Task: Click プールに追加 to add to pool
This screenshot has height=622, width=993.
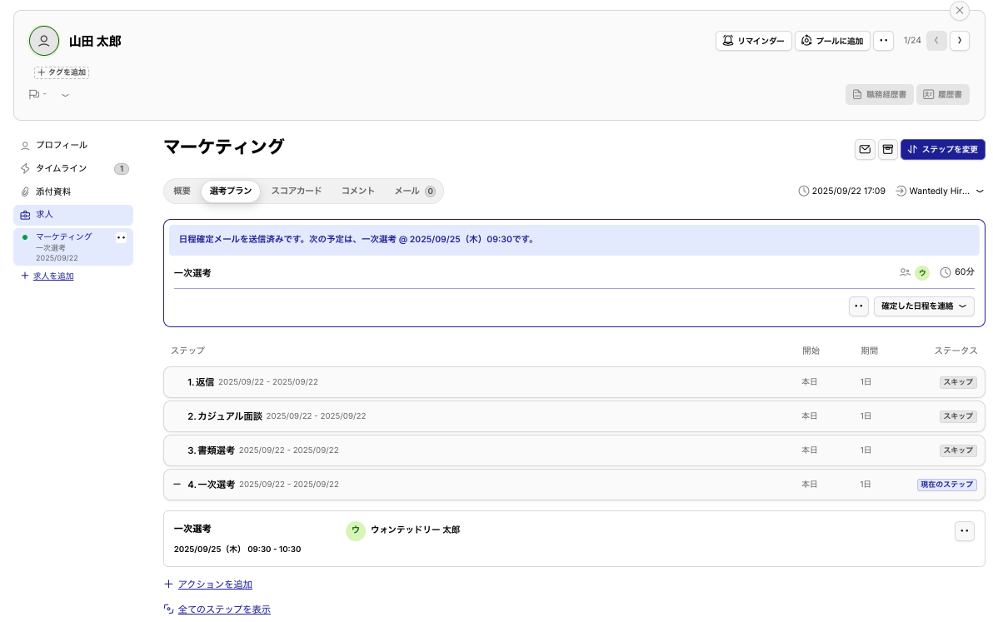Action: (x=832, y=41)
